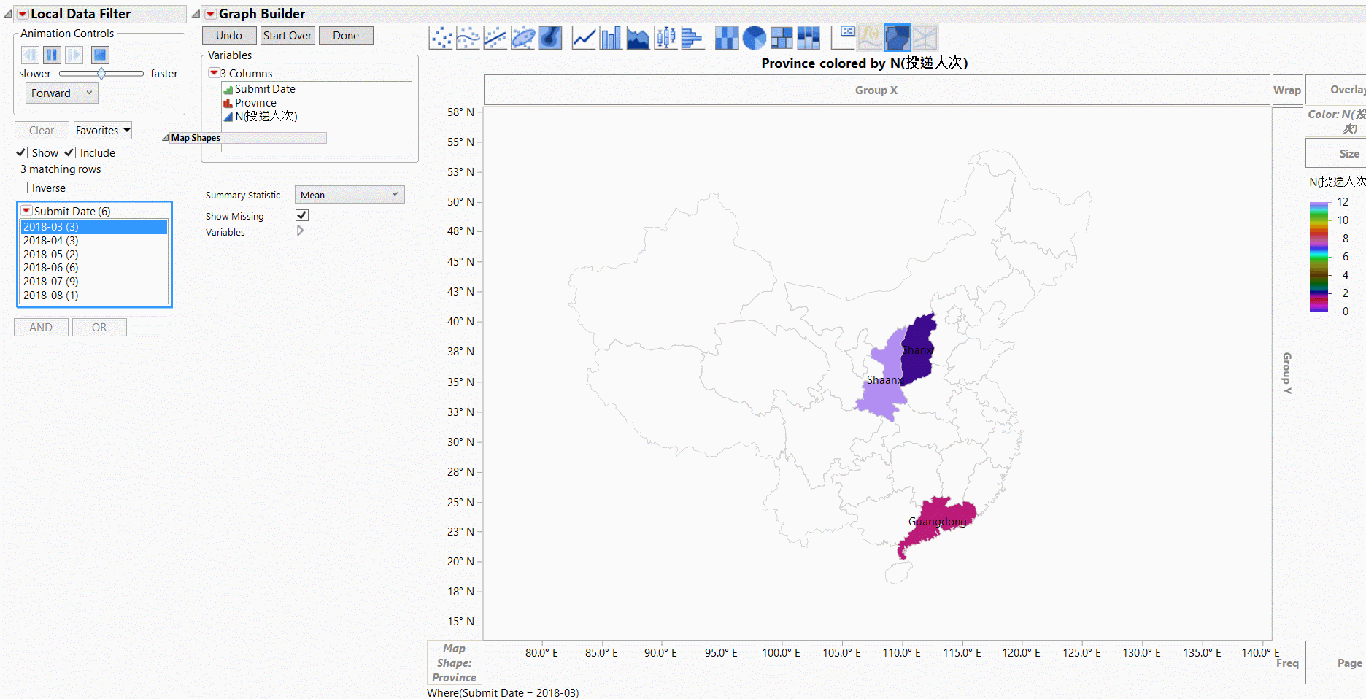This screenshot has height=699, width=1366.
Task: Toggle the Show checkbox
Action: 22,152
